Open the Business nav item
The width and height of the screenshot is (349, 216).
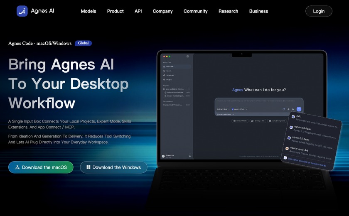(258, 11)
